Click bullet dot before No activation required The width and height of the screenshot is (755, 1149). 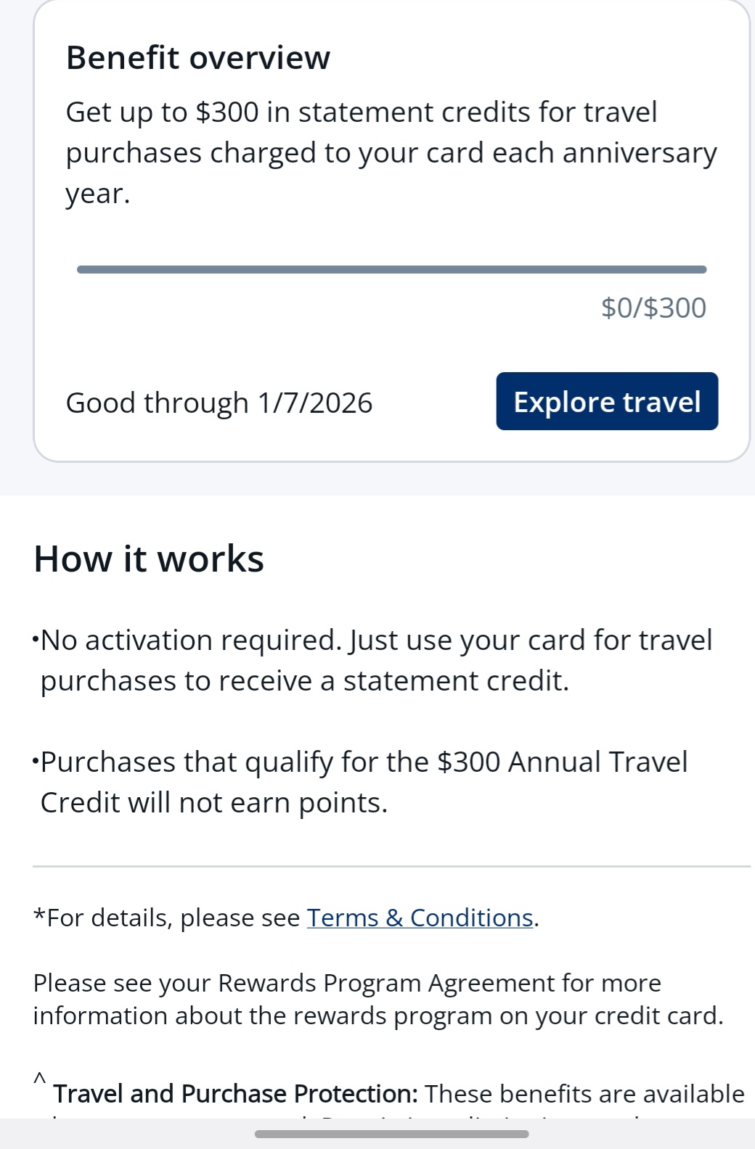click(36, 640)
